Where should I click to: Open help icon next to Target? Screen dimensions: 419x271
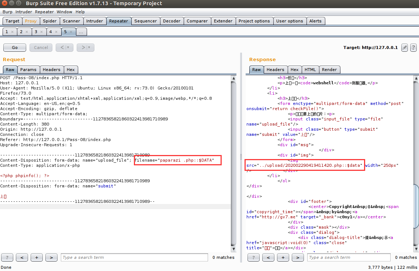click(x=413, y=47)
